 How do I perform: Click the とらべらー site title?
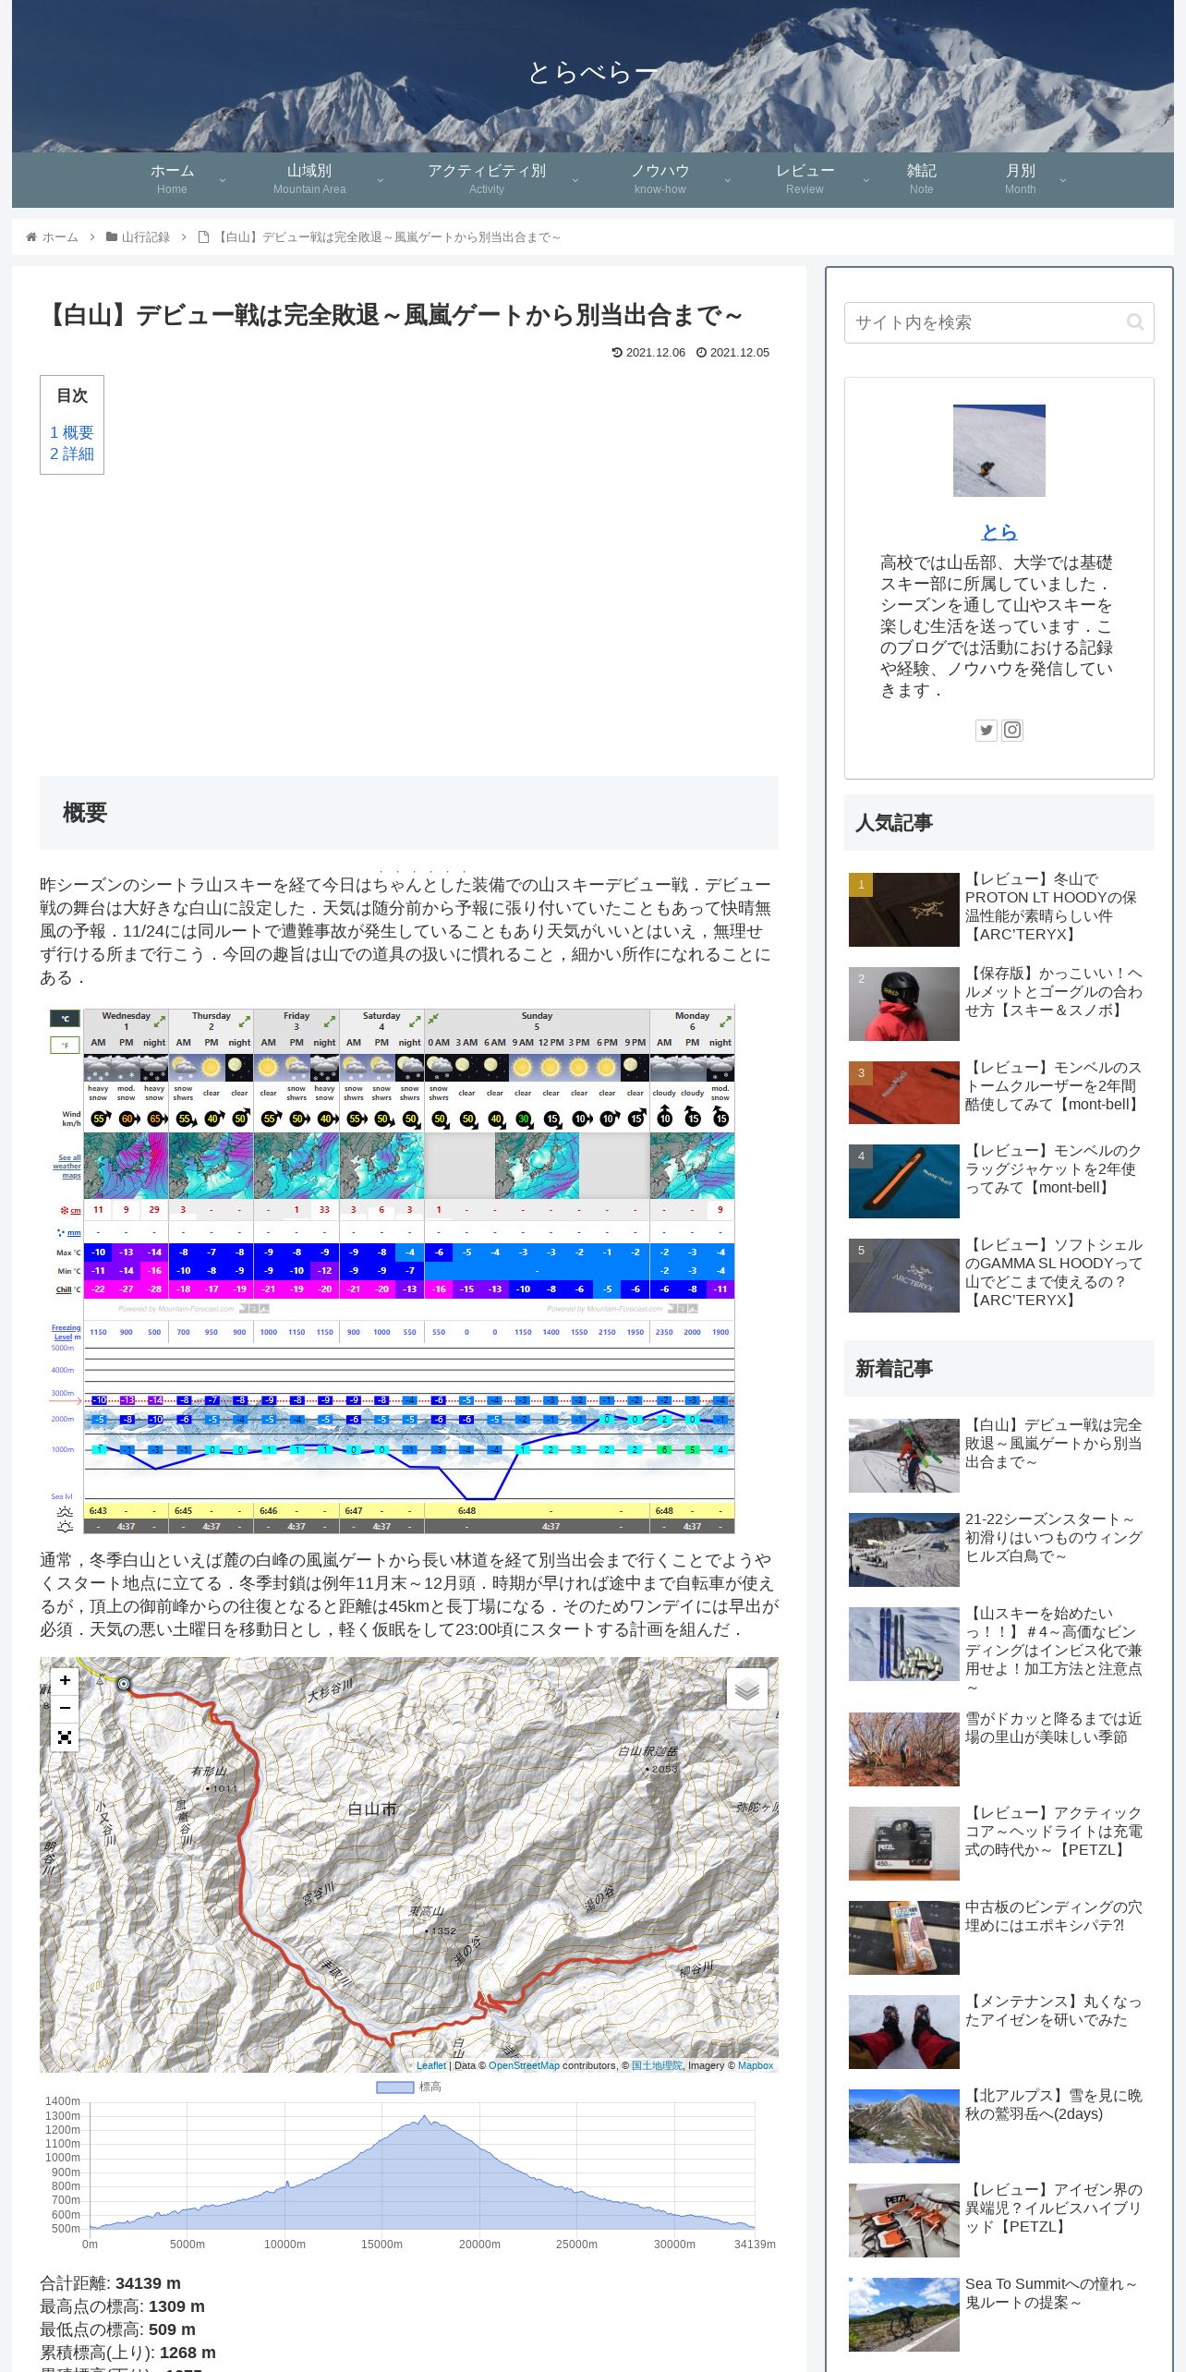tap(593, 72)
